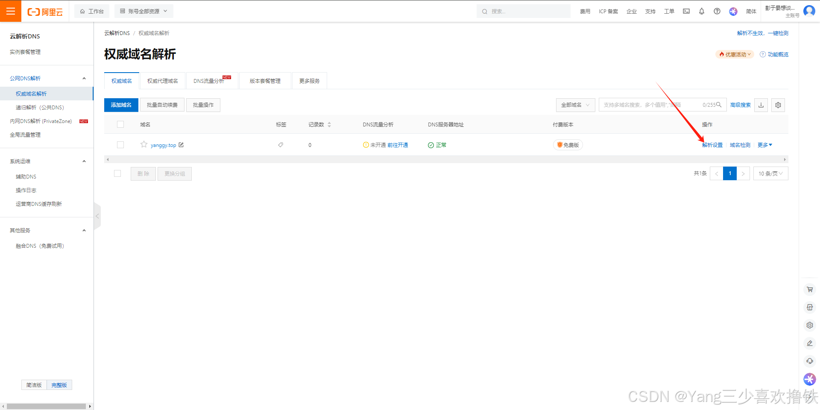Viewport: 820px width, 410px height.
Task: Click the table horizontal scrollbar
Action: (446, 159)
